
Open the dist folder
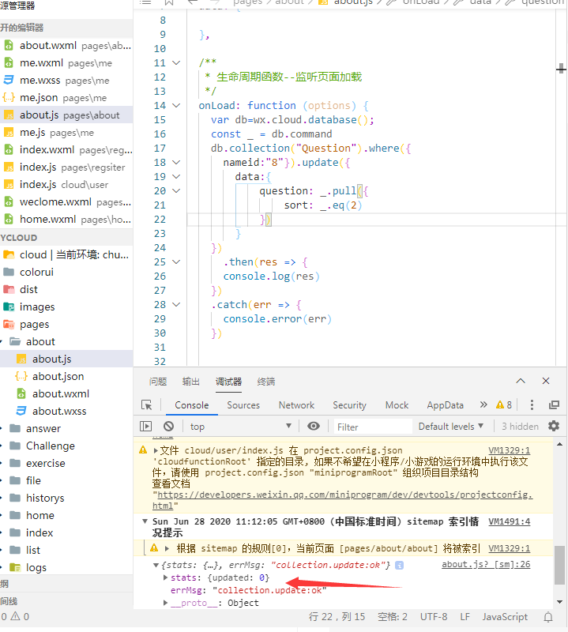[66, 289]
